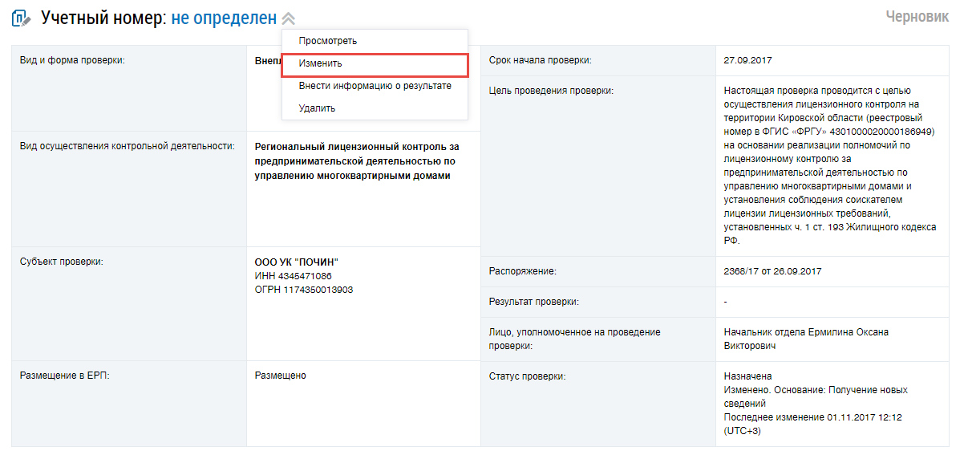Click the "Назначена" inspection status text

[747, 376]
